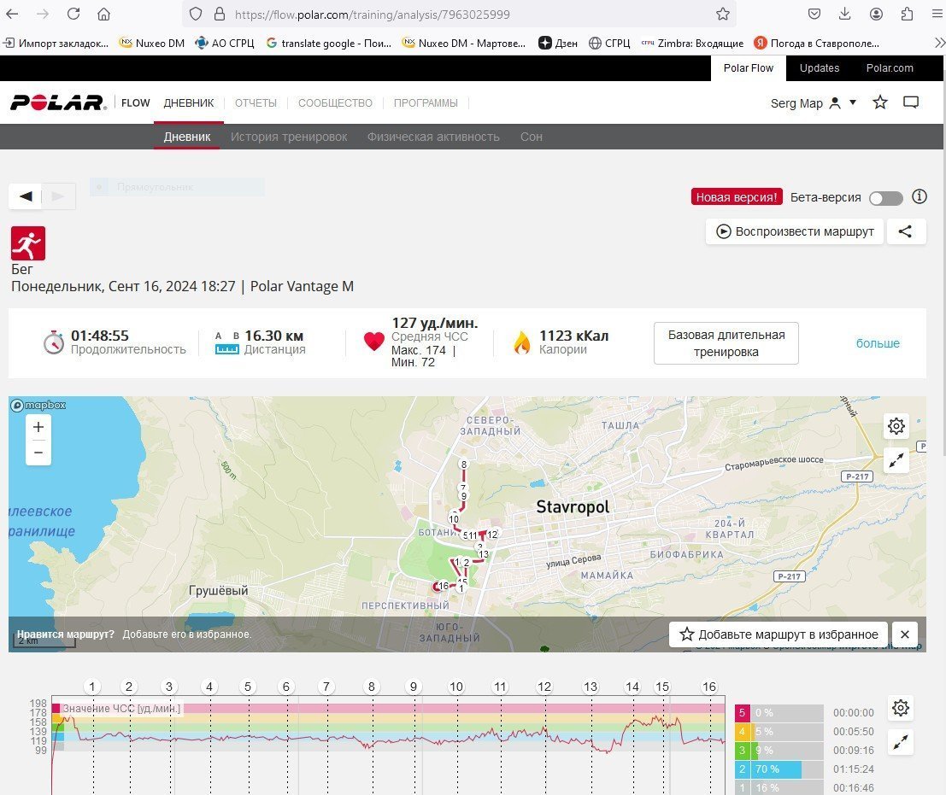
Task: Open Погода в Ставрополе bookmark
Action: 816,43
